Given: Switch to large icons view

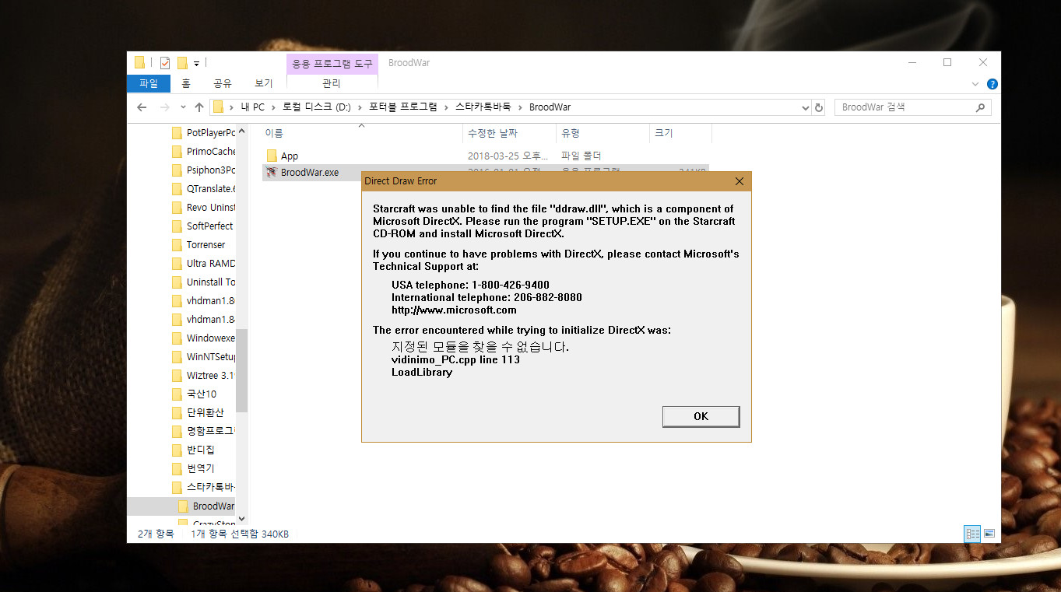Looking at the screenshot, I should (989, 534).
